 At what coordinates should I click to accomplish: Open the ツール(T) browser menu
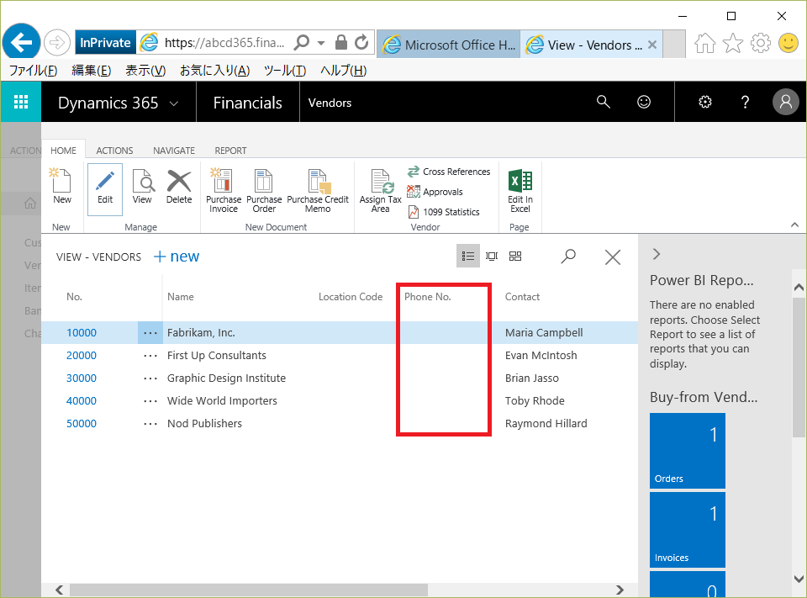click(x=285, y=70)
